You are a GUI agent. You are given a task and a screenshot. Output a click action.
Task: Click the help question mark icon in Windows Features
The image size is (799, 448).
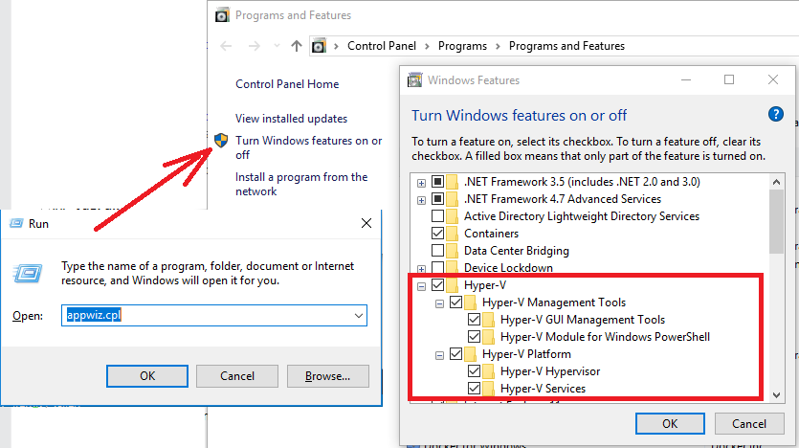pos(776,114)
